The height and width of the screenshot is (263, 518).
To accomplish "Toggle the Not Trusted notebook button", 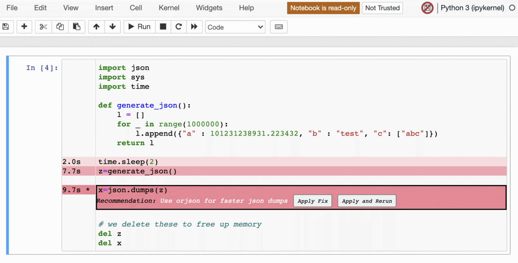I will [382, 8].
